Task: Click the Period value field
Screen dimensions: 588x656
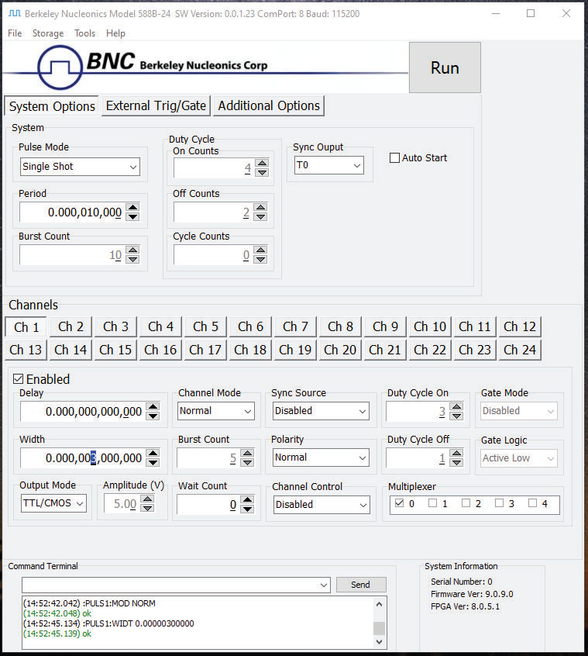Action: coord(73,212)
